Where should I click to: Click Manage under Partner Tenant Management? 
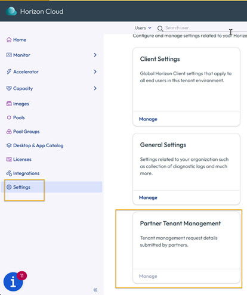[x=148, y=276]
